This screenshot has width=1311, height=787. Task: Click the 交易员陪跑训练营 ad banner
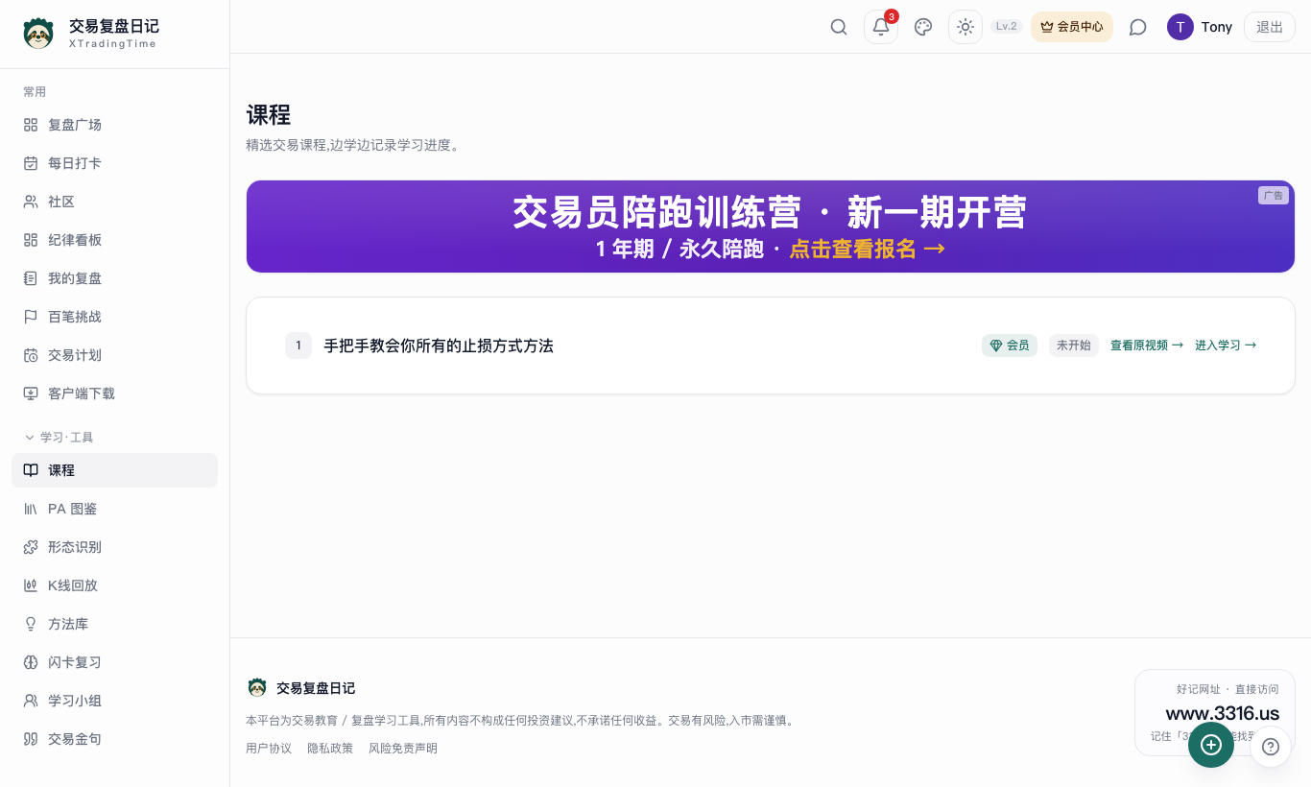tap(771, 227)
